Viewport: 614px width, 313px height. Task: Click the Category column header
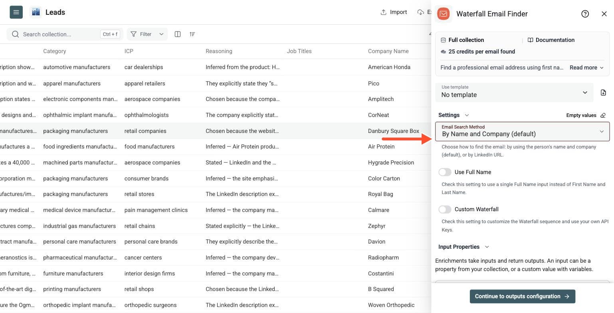click(x=55, y=51)
